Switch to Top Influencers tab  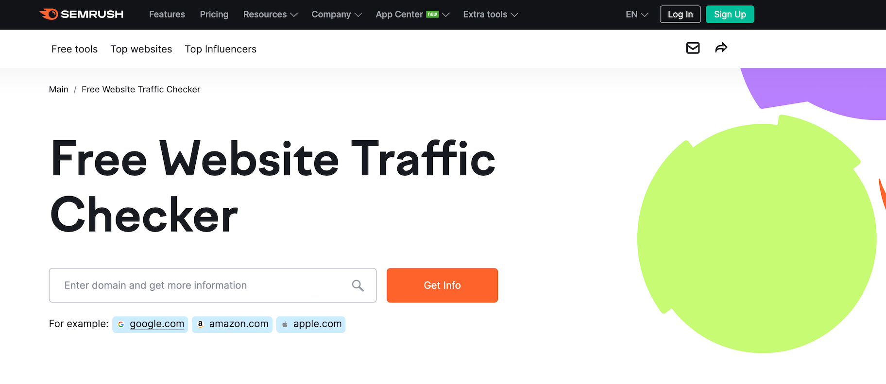(x=221, y=49)
